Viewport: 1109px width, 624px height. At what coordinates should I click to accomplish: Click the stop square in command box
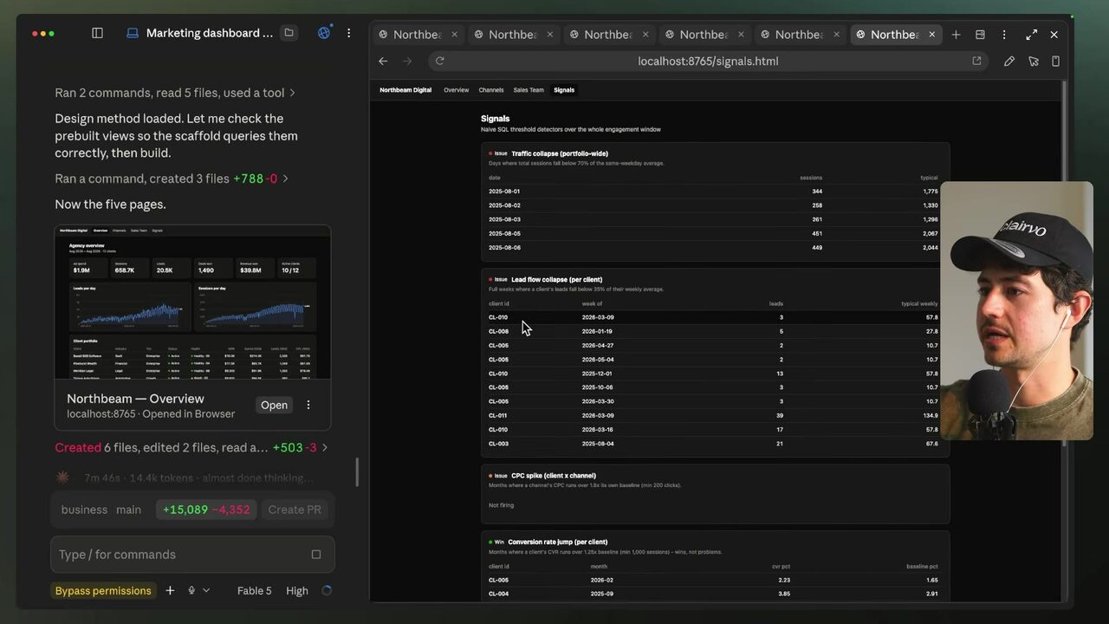[316, 555]
